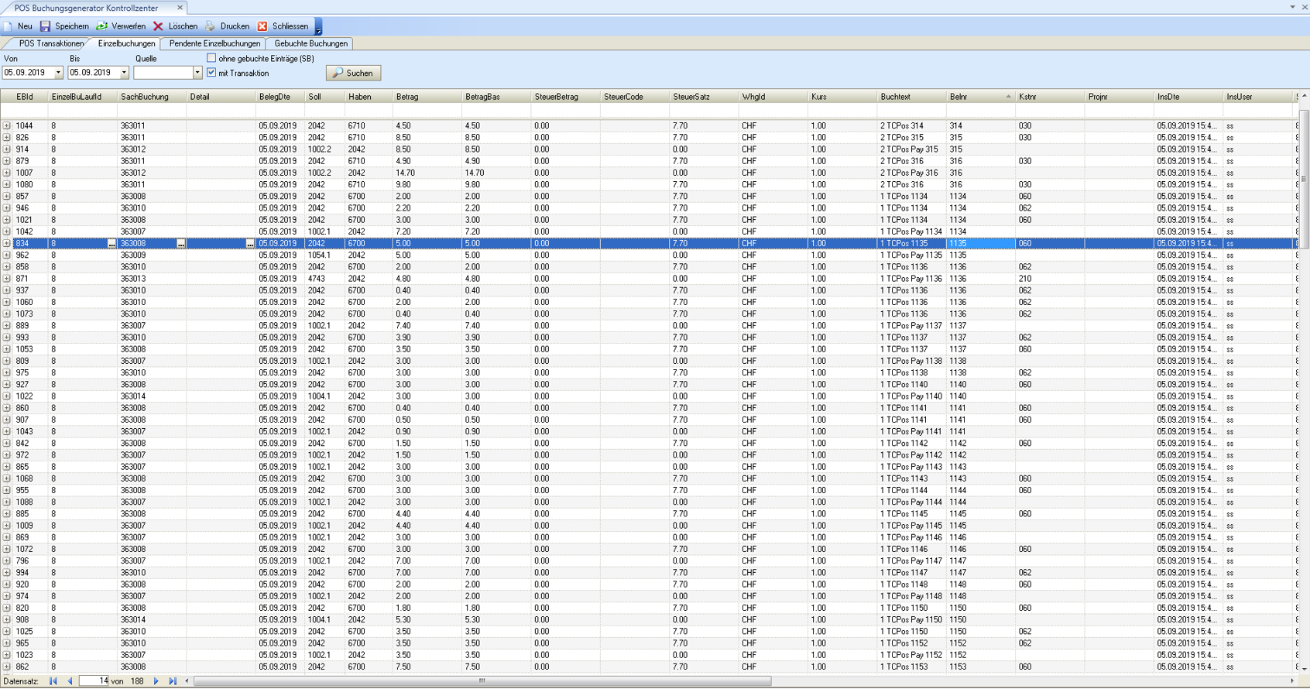The width and height of the screenshot is (1310, 689).
Task: Click the Neu toolbar icon
Action: (9, 26)
